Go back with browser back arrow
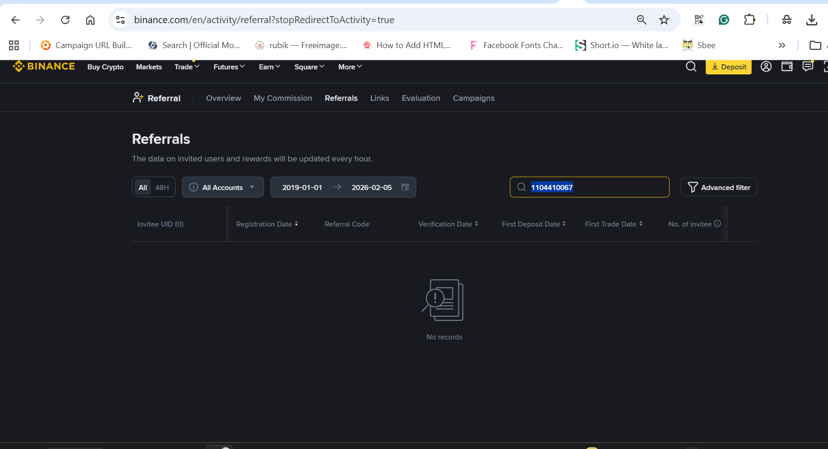Image resolution: width=828 pixels, height=449 pixels. pos(15,20)
